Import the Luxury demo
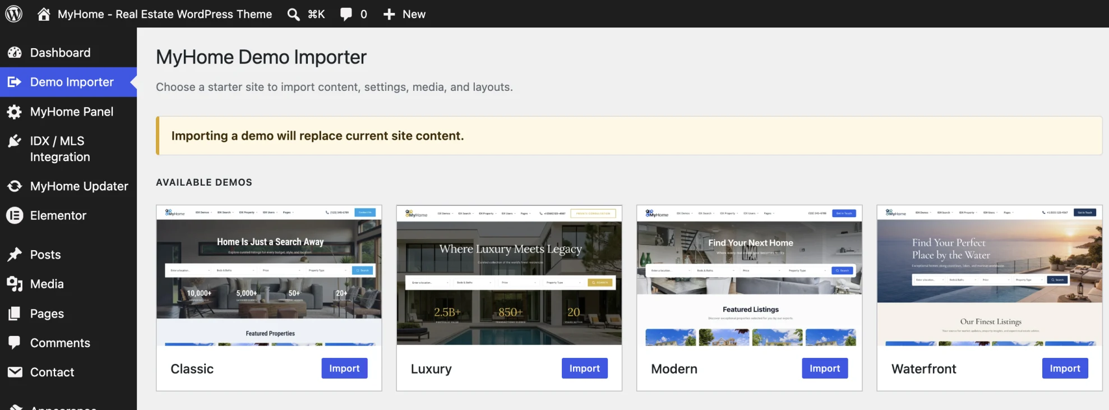This screenshot has height=410, width=1109. tap(584, 368)
